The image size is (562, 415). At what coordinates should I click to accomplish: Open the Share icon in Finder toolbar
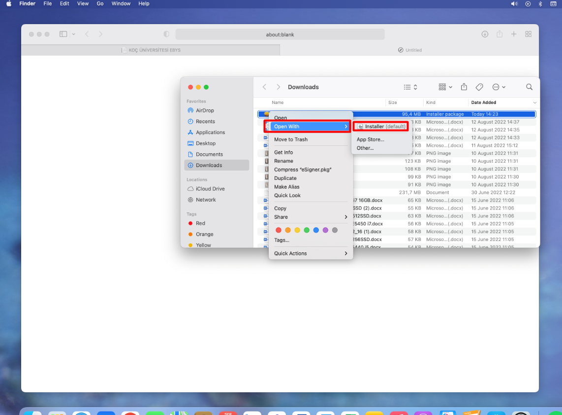(463, 87)
